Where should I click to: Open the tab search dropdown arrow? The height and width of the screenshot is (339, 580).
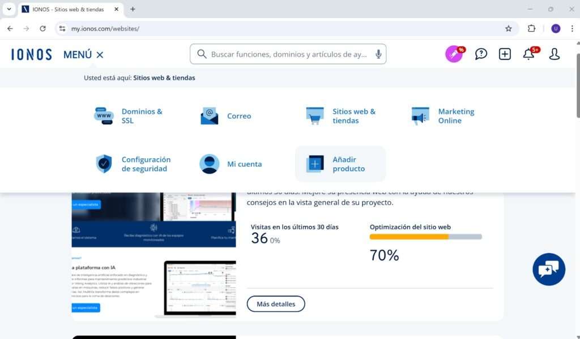click(x=9, y=9)
